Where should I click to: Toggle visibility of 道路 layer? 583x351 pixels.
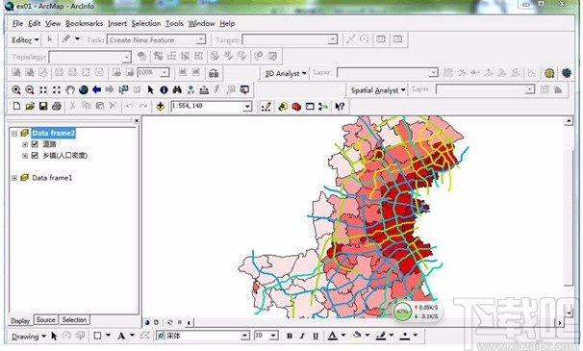[x=35, y=144]
